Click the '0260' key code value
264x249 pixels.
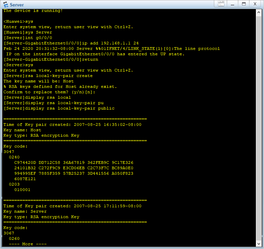14,238
